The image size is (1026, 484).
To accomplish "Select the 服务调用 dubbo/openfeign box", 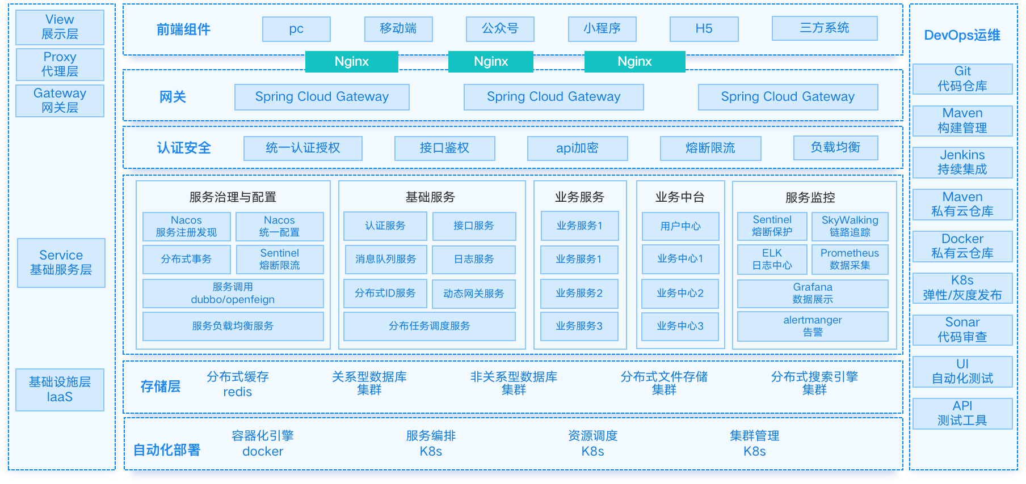I will (x=233, y=294).
